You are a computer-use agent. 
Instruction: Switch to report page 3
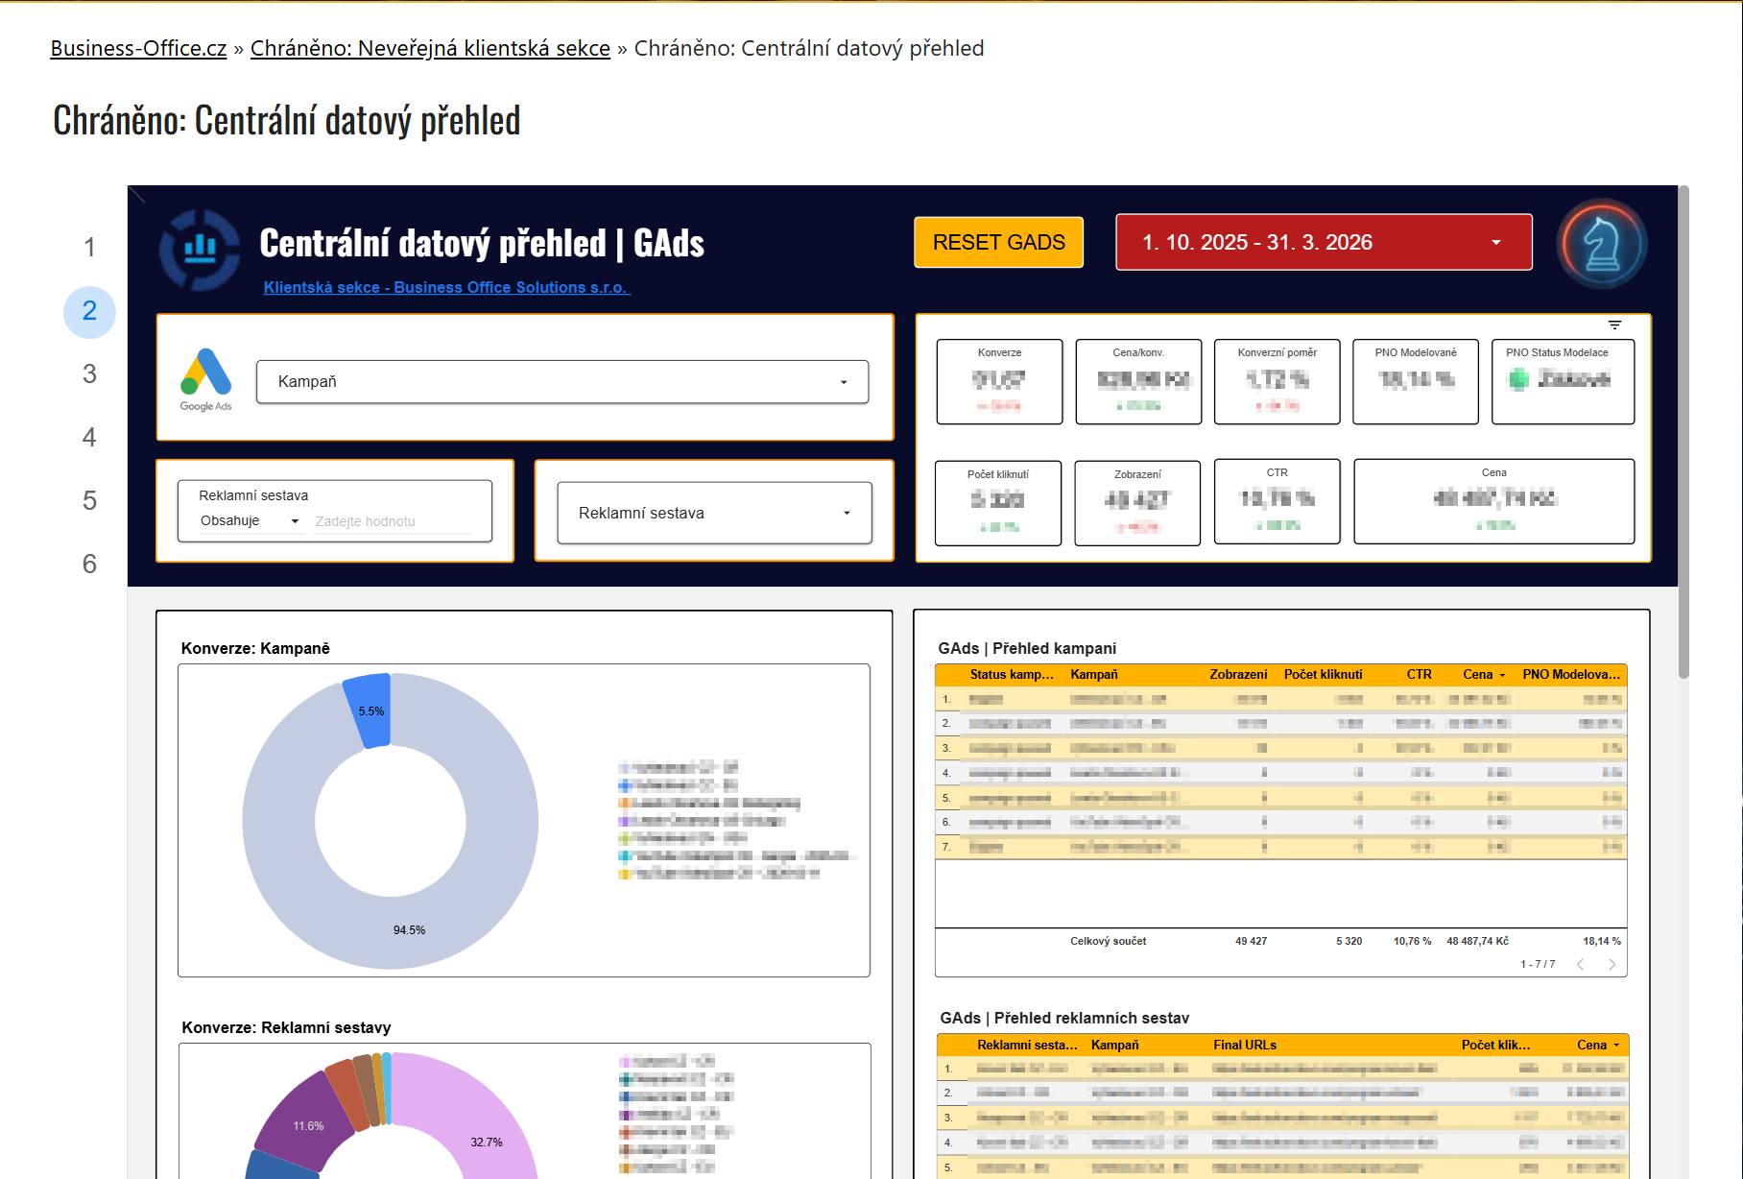coord(89,374)
